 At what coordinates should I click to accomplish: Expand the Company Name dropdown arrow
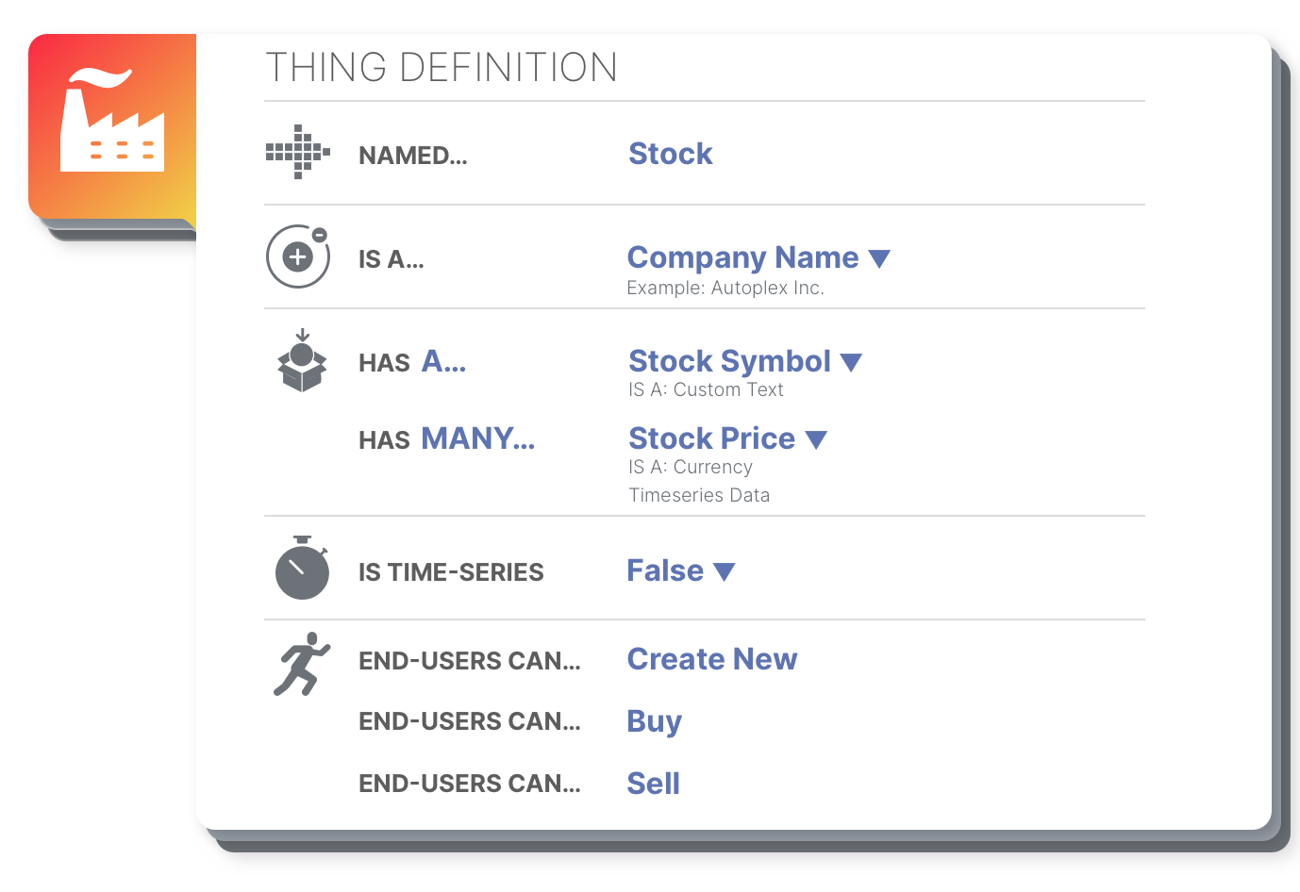coord(879,258)
